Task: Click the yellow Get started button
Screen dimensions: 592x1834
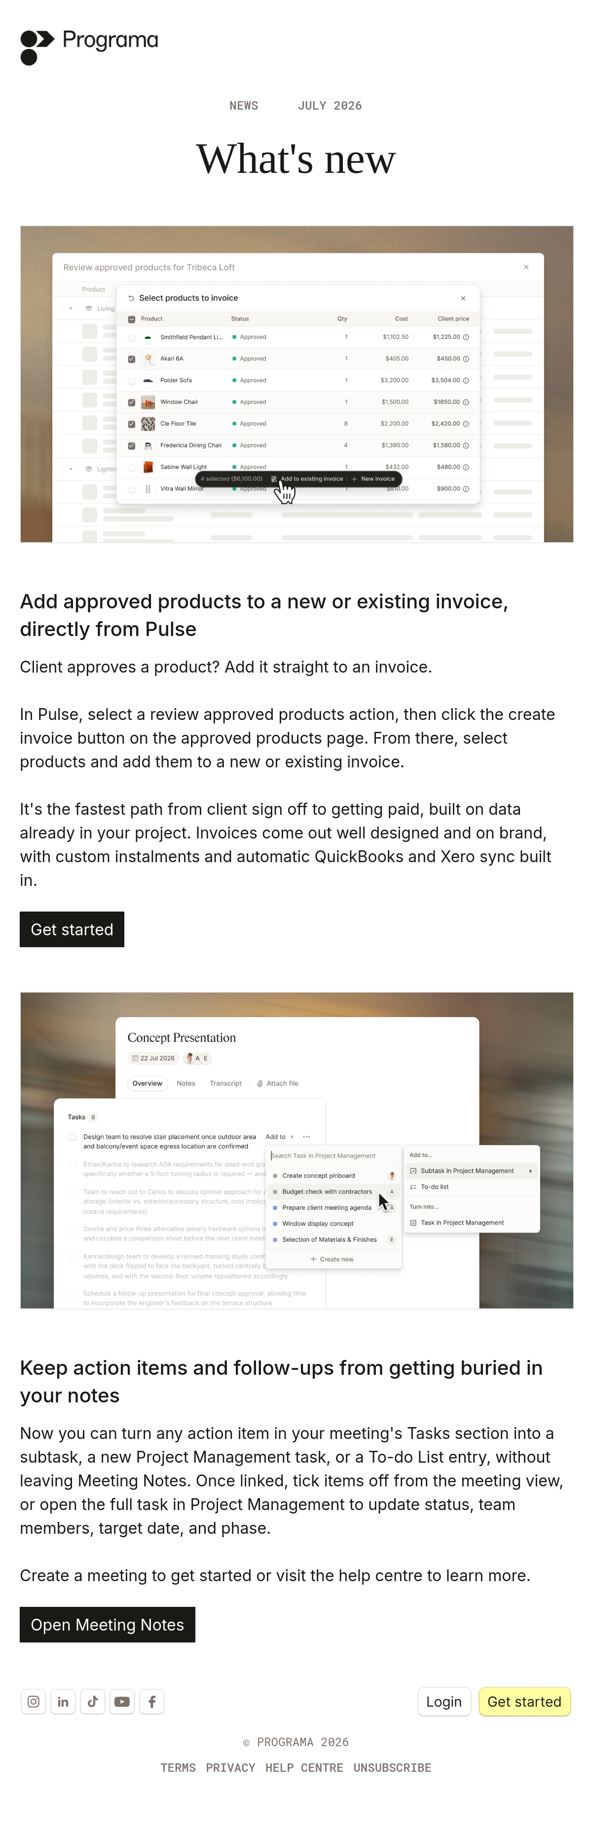Action: click(524, 1701)
